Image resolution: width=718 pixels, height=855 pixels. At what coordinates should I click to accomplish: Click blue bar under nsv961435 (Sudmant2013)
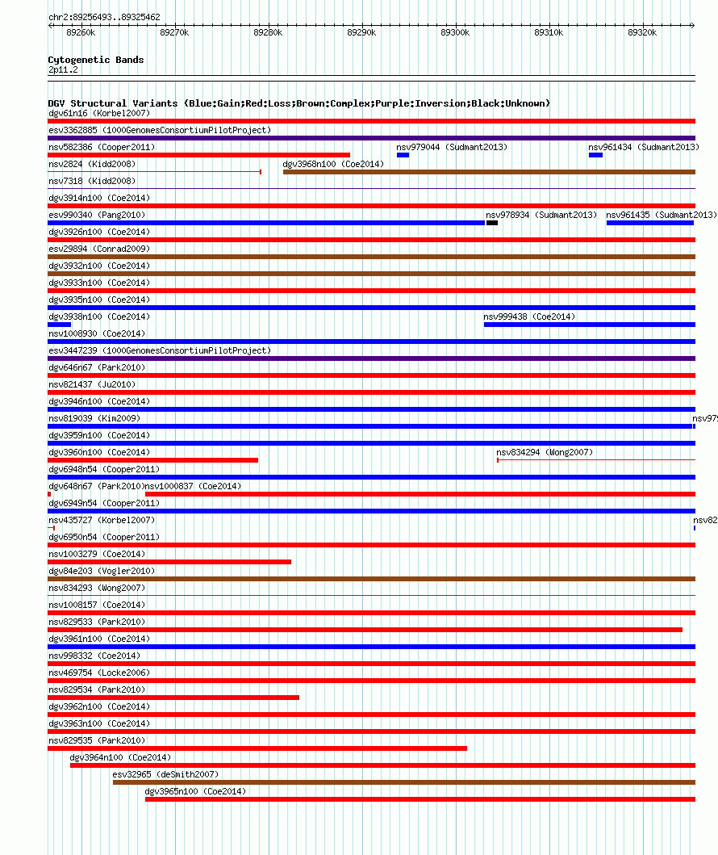click(650, 223)
